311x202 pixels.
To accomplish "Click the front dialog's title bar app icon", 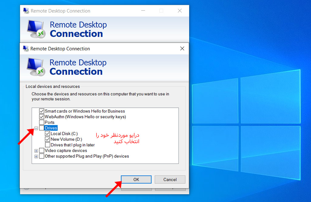I will click(x=26, y=49).
